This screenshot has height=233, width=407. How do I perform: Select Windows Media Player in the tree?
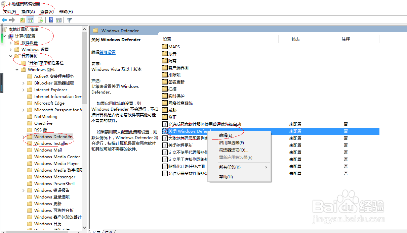tap(56, 163)
